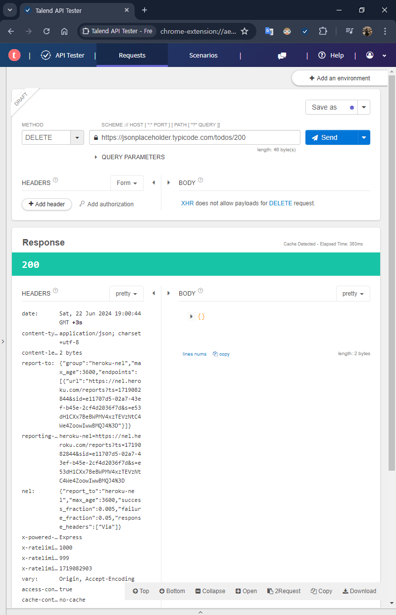Reload the page with the refresh icon
Screen dimensions: 396x615
tap(47, 31)
